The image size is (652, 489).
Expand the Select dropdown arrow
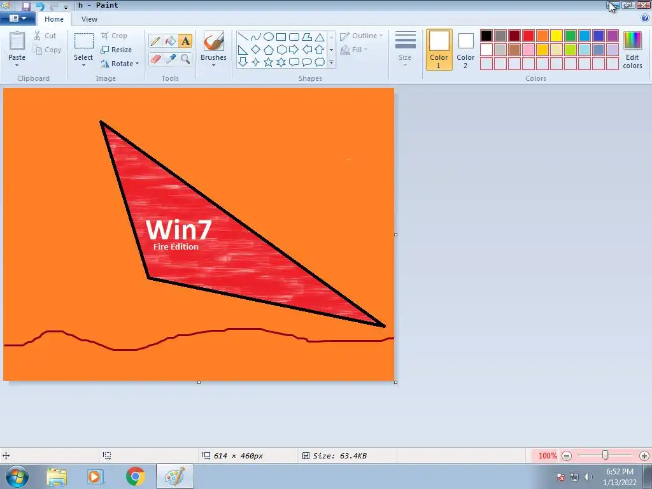pyautogui.click(x=83, y=66)
